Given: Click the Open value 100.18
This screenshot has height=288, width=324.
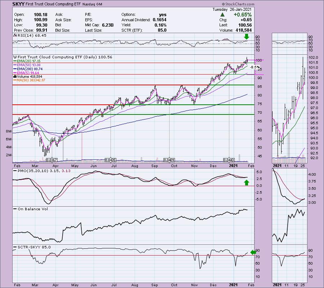Looking at the screenshot, I should point(40,15).
